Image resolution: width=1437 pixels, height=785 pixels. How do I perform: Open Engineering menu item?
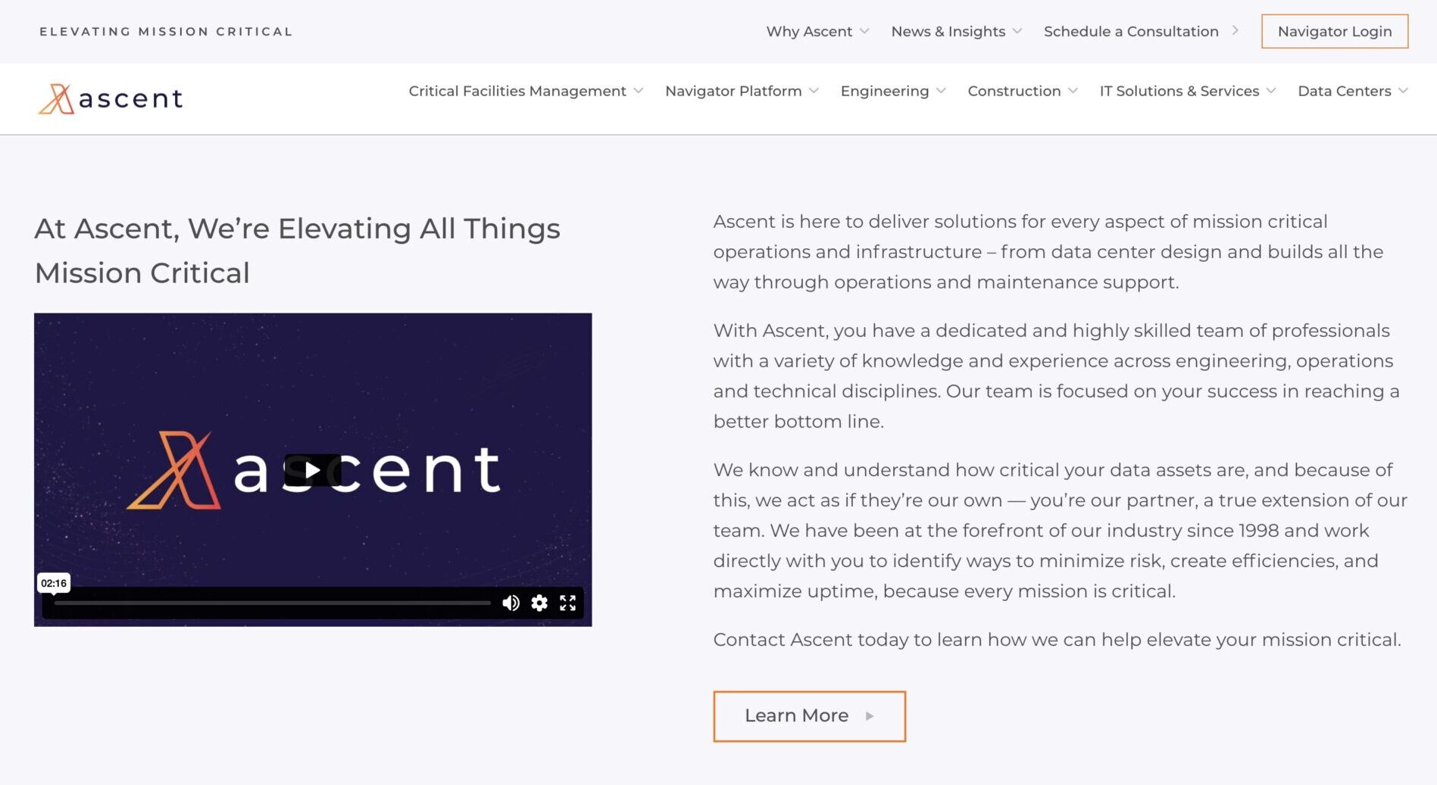[x=885, y=91]
